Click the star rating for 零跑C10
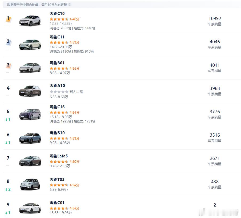 [59, 19]
